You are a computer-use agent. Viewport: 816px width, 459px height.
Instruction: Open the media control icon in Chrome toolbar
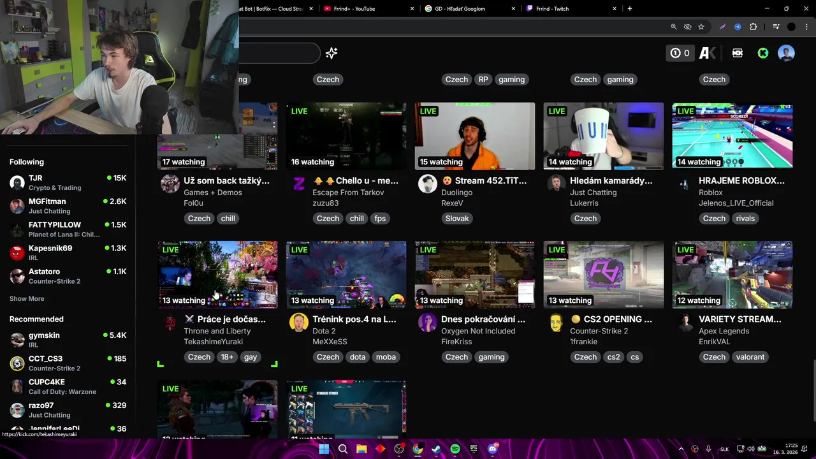tap(776, 27)
